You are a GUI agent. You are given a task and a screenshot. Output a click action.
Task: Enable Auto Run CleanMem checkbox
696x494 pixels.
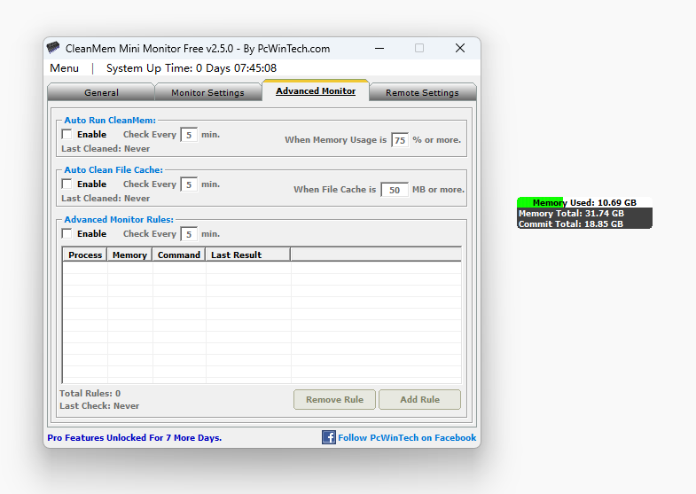click(67, 135)
